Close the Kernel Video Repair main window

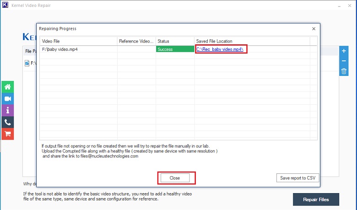tap(350, 5)
